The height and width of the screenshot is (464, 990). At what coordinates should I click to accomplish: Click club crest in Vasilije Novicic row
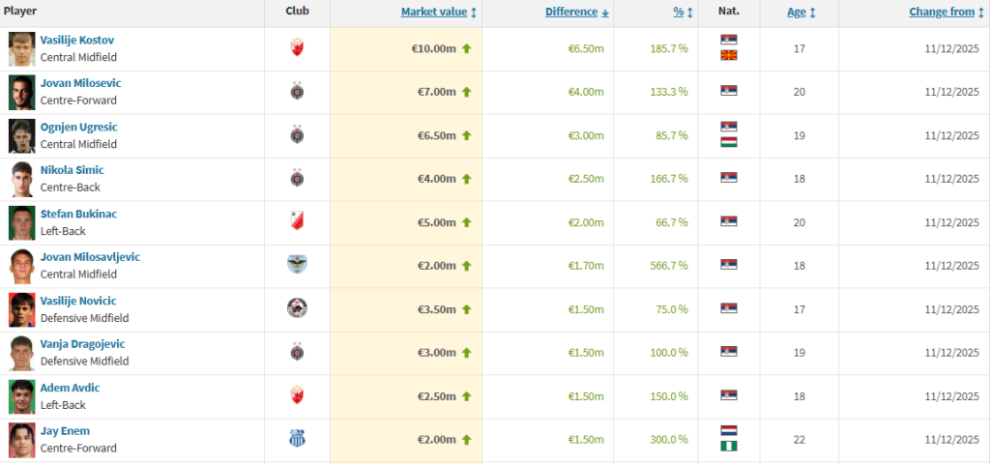pos(297,308)
